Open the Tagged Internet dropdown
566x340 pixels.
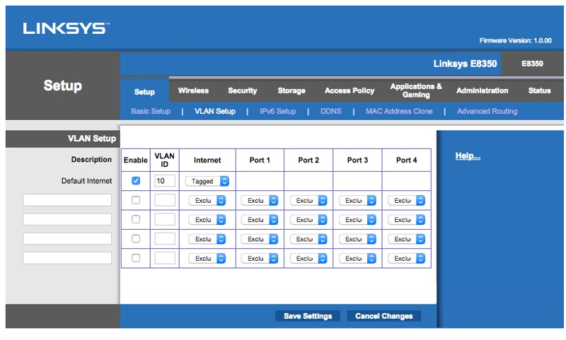(207, 181)
